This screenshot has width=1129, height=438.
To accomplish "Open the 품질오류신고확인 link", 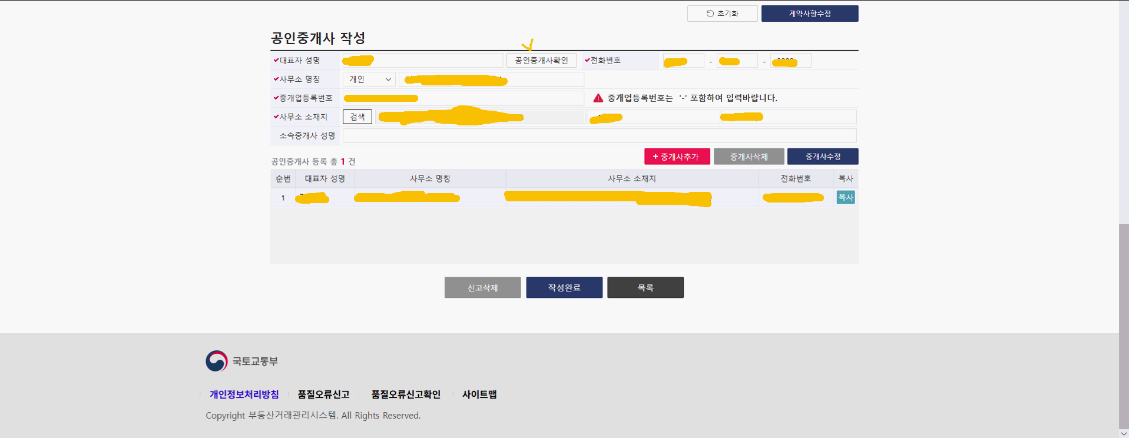I will [406, 394].
